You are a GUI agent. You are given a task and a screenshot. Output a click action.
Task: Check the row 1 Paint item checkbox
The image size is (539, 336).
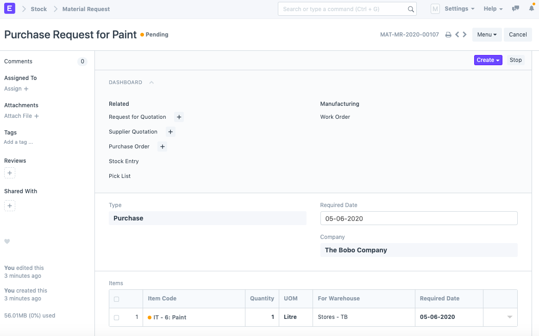click(116, 318)
